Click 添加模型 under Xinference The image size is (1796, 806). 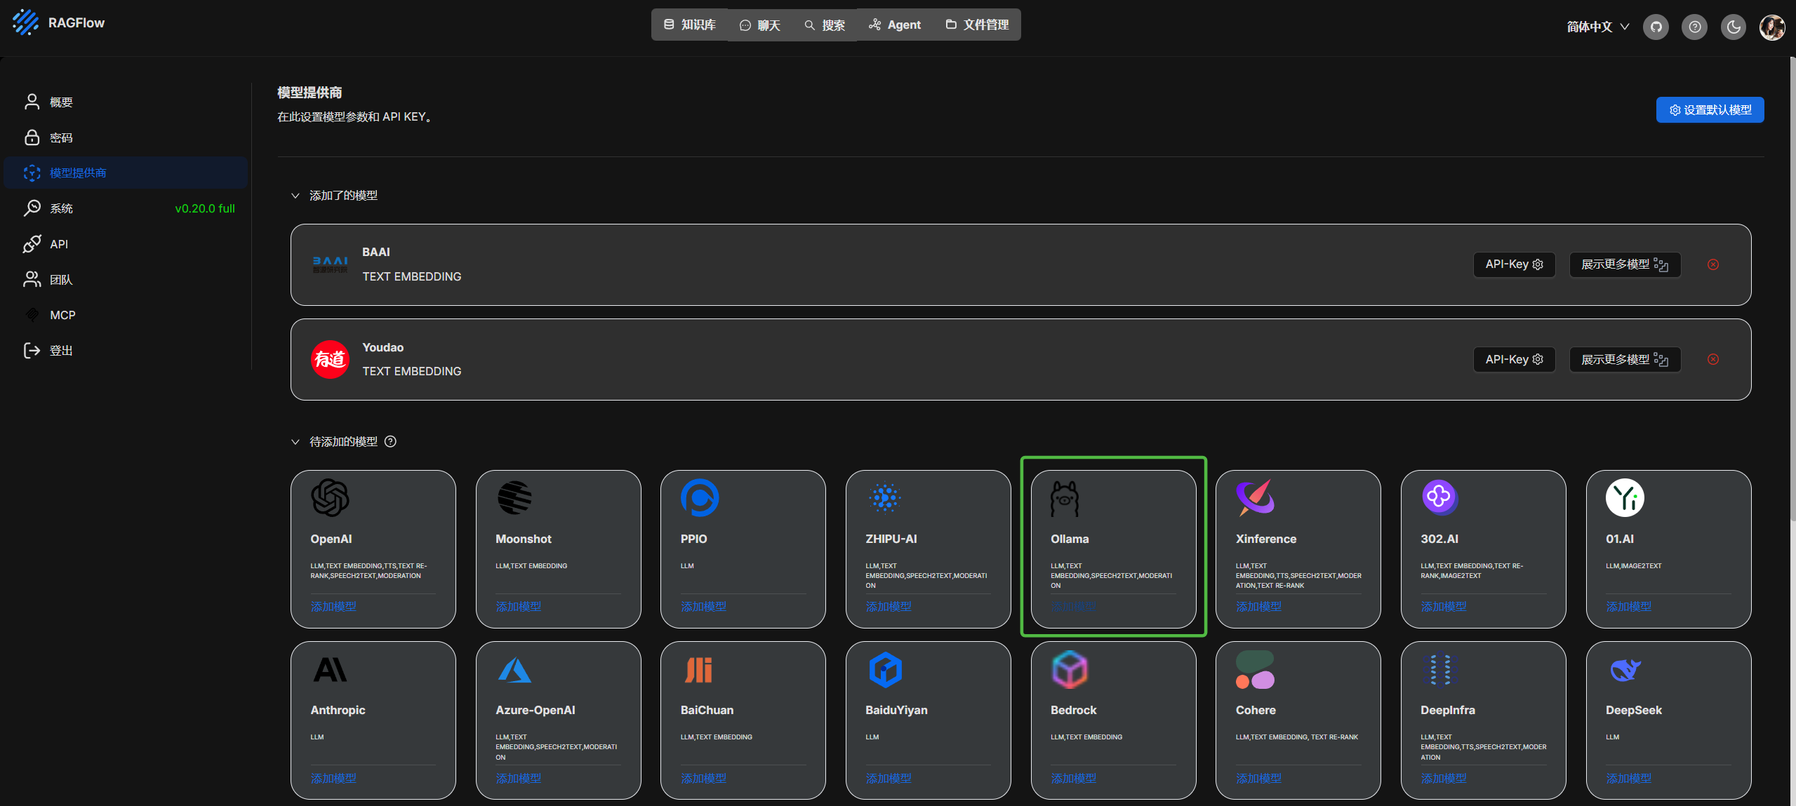click(x=1259, y=606)
